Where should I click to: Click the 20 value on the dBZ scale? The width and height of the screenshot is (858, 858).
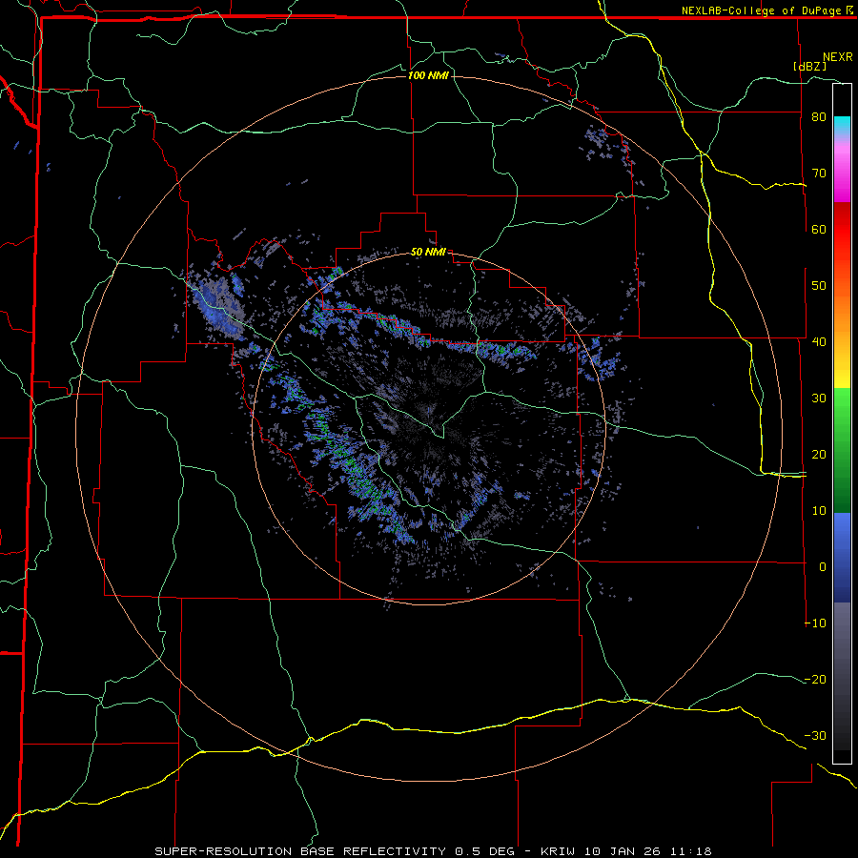pos(819,455)
